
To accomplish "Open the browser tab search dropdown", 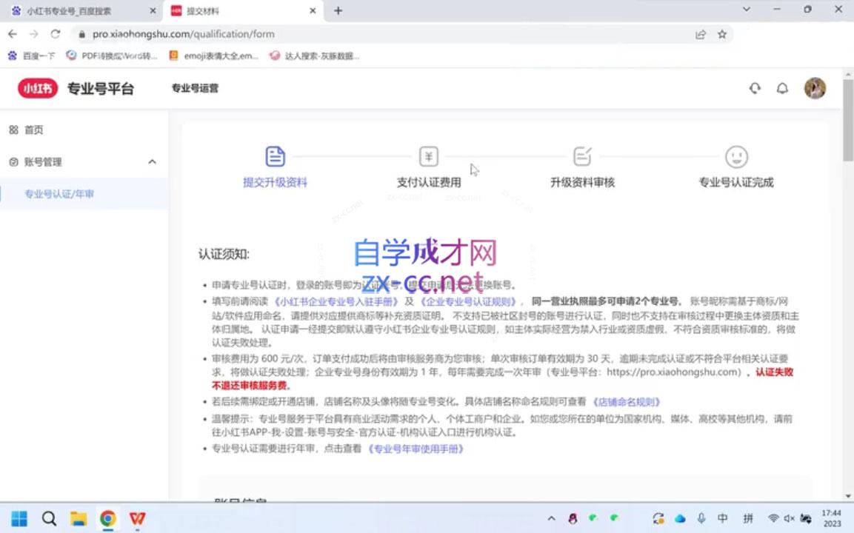I will pos(746,10).
